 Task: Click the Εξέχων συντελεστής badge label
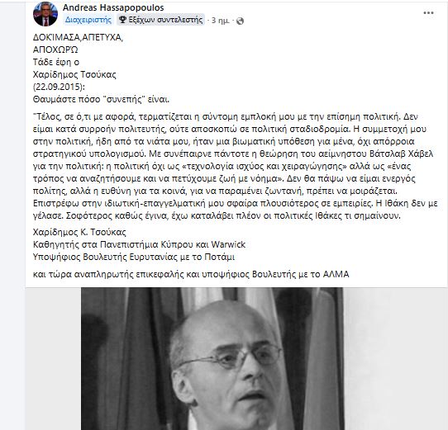click(x=165, y=20)
